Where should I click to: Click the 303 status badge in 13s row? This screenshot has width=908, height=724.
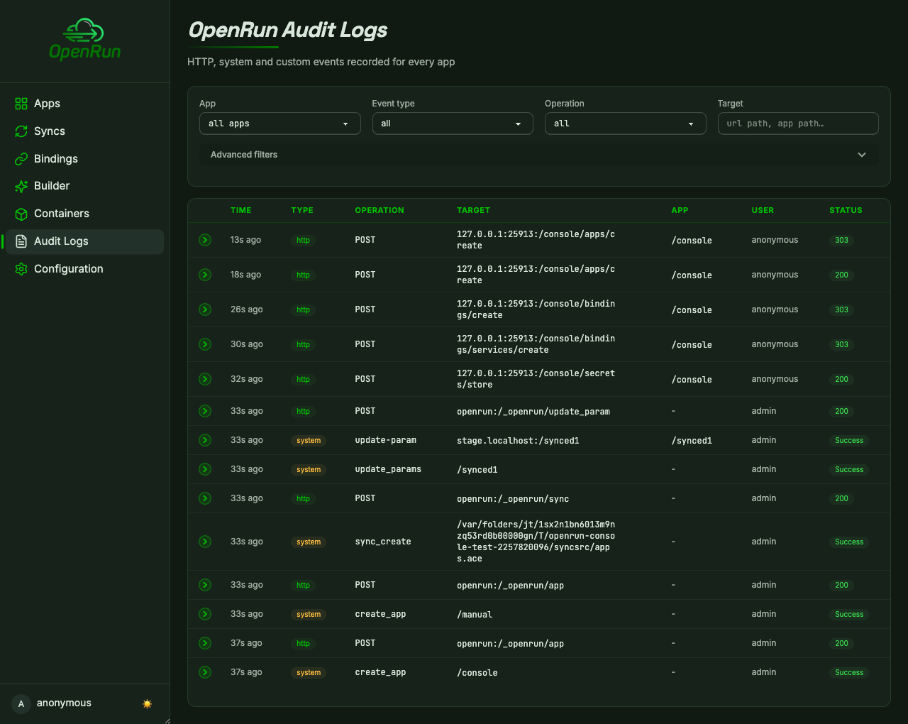coord(841,240)
